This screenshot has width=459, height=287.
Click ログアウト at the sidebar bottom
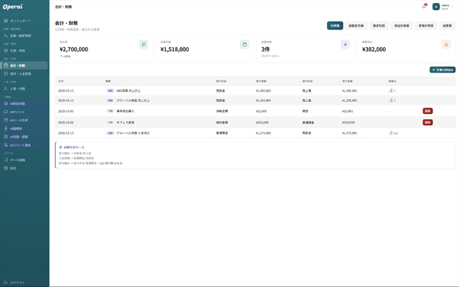click(17, 283)
